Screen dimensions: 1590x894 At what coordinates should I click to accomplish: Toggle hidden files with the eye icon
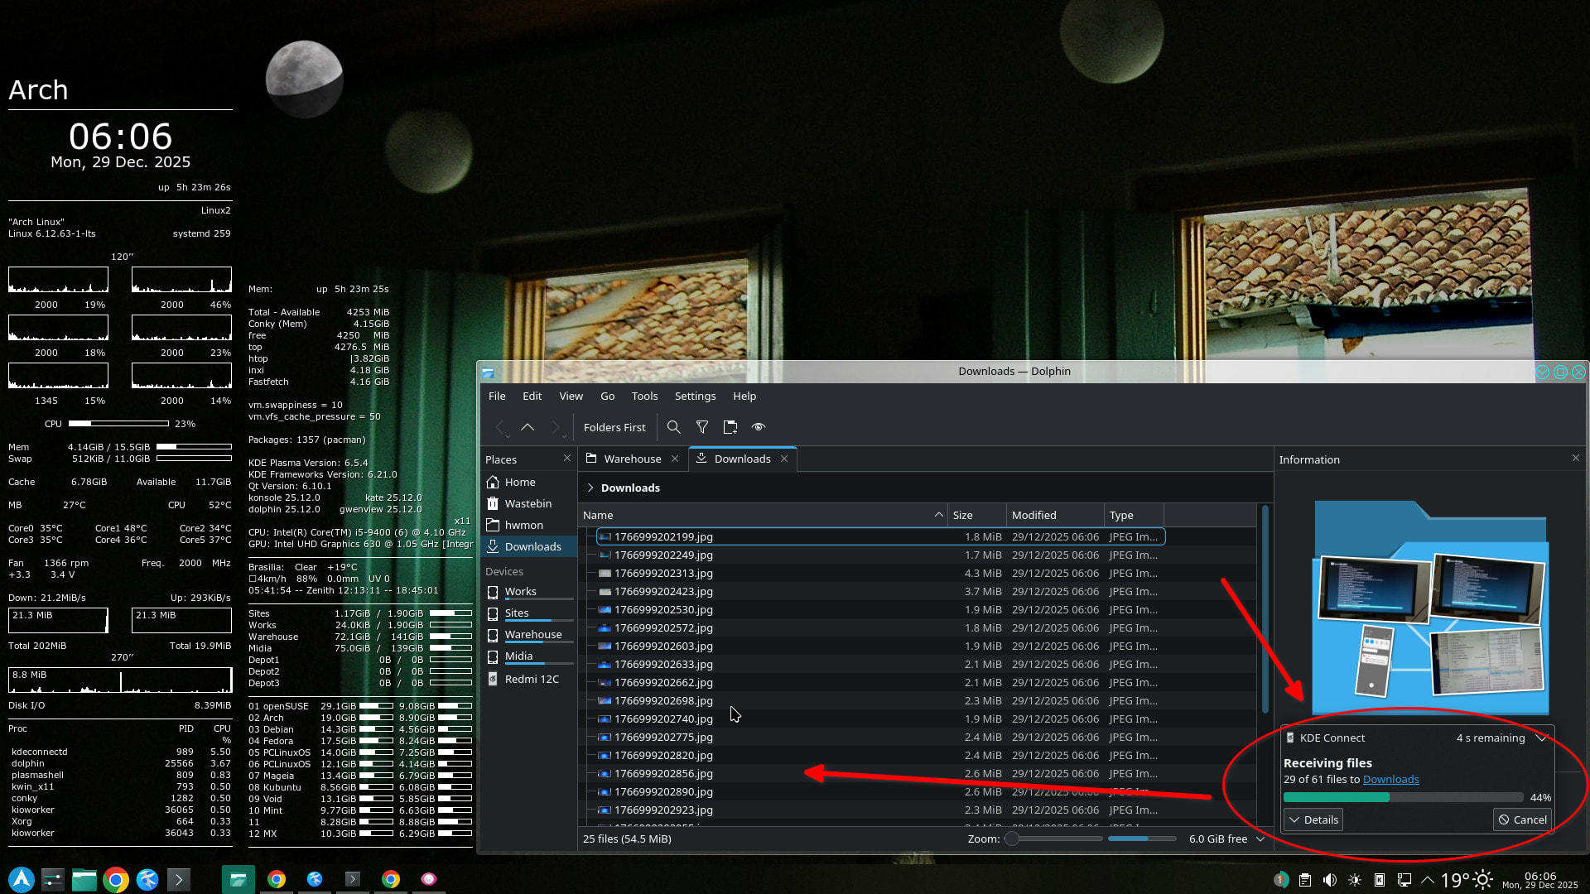758,427
